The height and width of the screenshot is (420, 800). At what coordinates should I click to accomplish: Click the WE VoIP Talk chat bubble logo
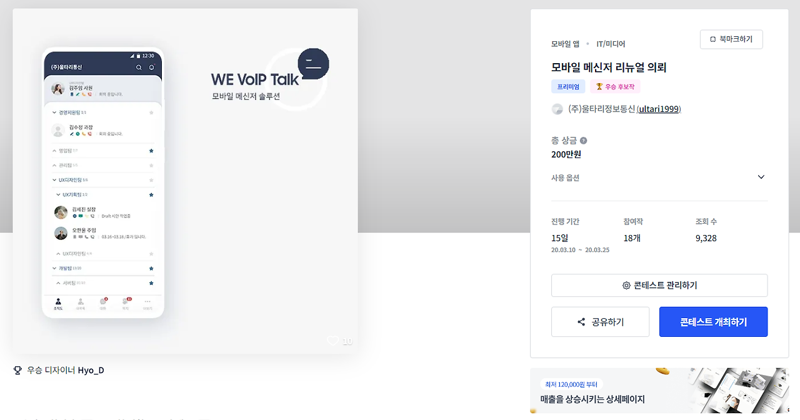313,63
